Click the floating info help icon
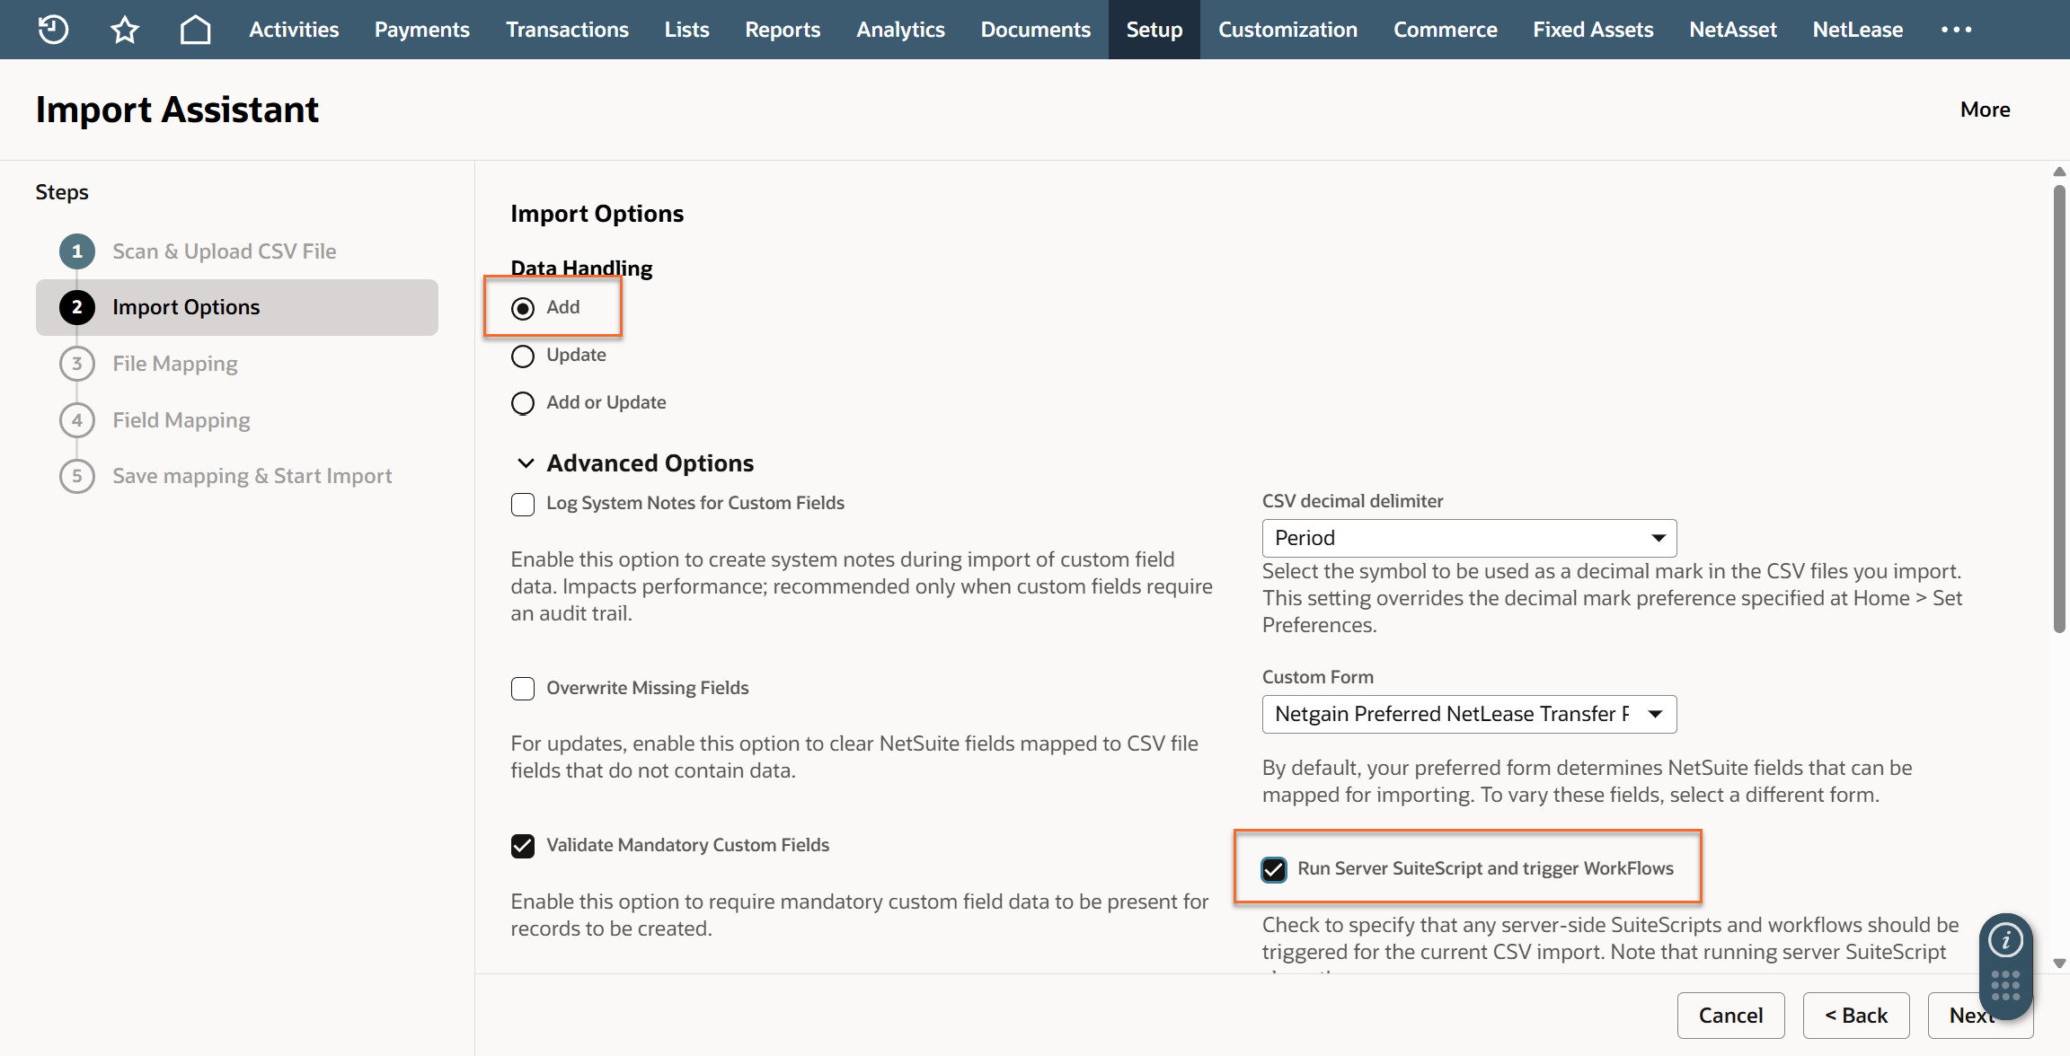2070x1056 pixels. (x=2005, y=940)
